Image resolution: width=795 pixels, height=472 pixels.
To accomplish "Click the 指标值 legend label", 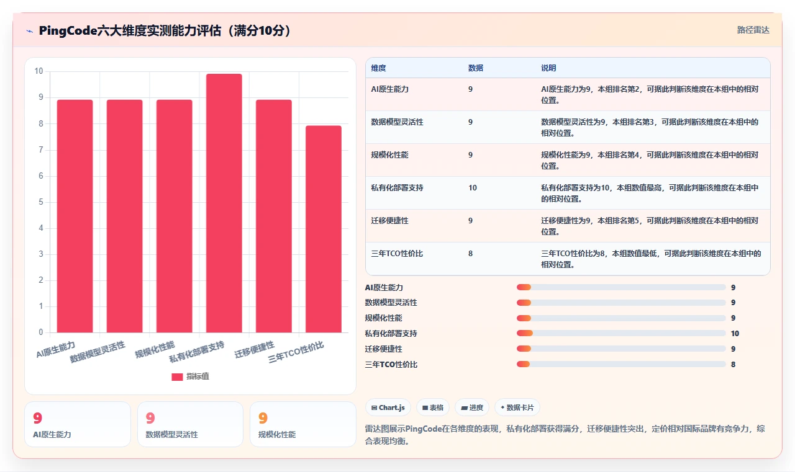I will [198, 376].
